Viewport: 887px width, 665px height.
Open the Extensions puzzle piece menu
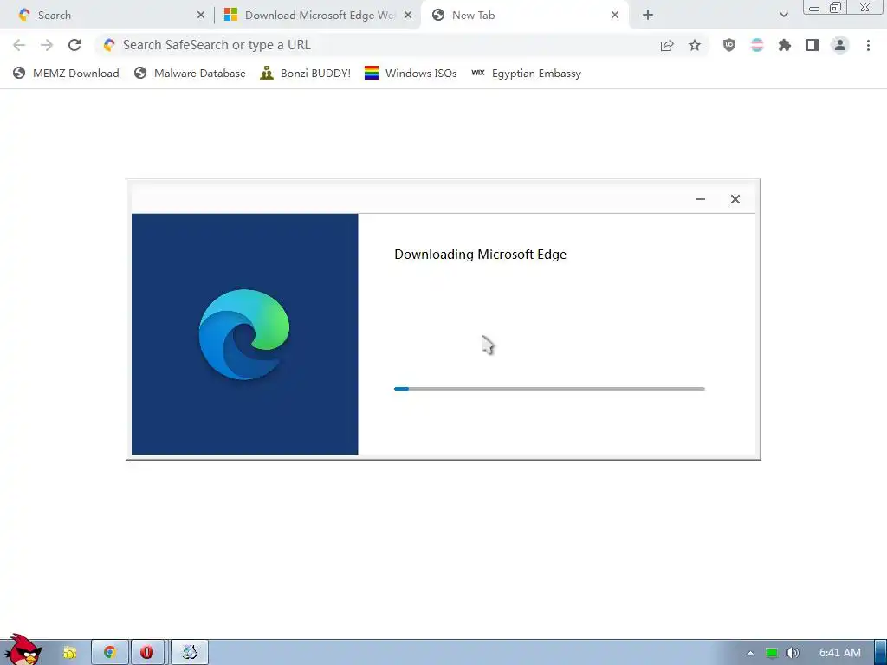[785, 45]
